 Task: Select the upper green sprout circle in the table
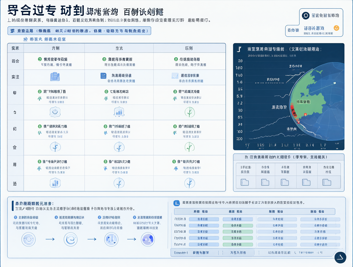[190, 112]
